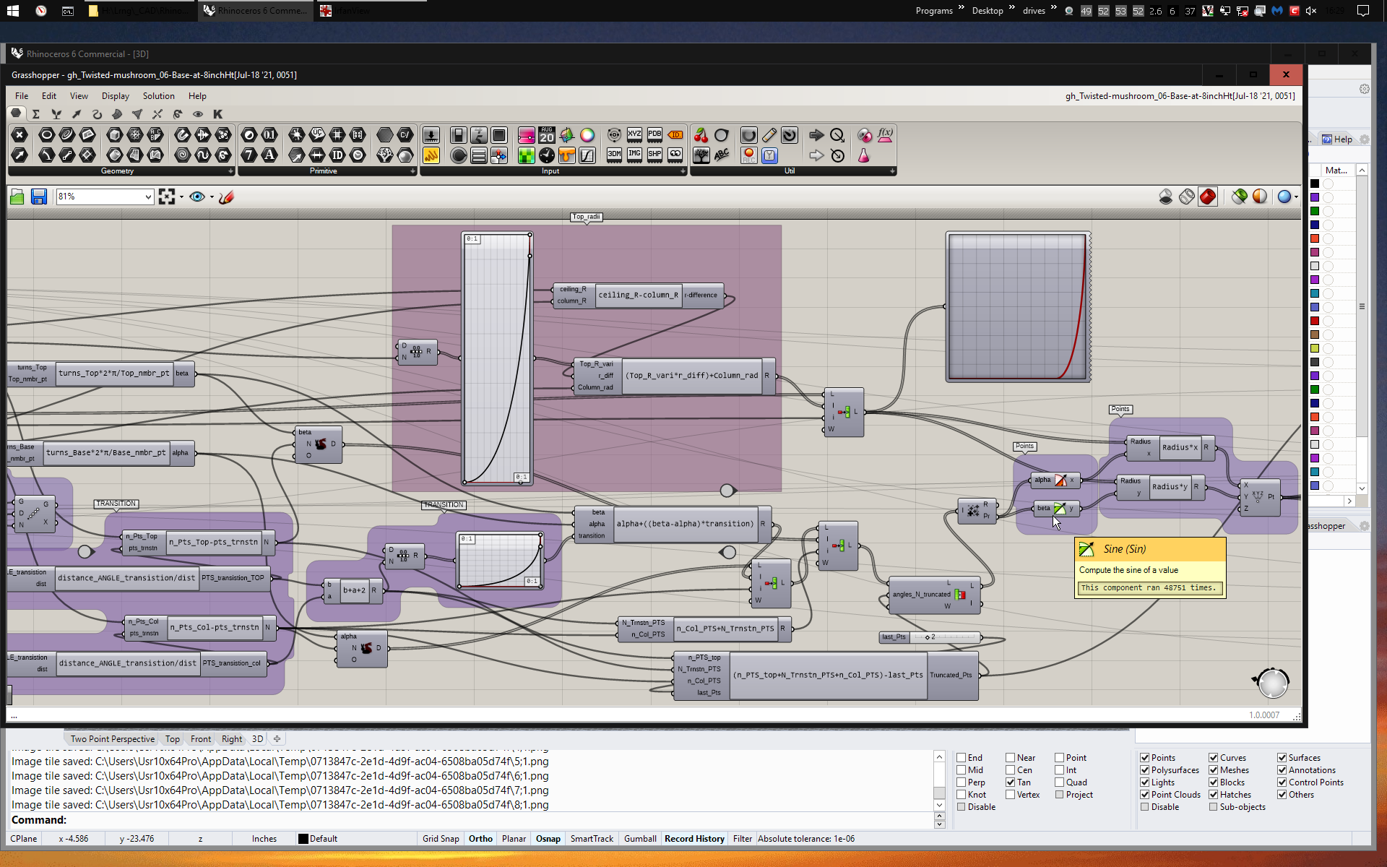
Task: Expand the Primitive panel with plus
Action: tap(413, 171)
